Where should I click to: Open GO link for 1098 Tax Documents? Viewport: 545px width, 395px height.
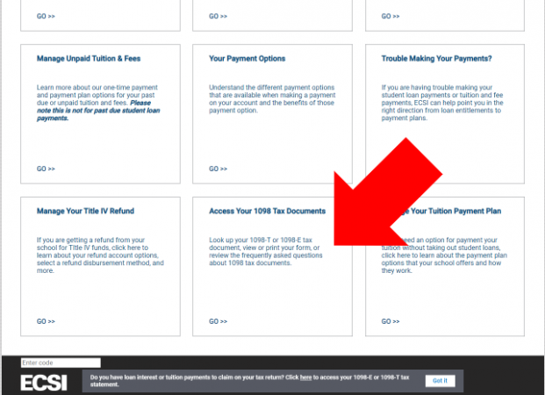click(x=218, y=320)
